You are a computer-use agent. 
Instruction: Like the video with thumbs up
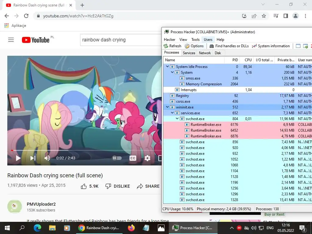point(90,186)
